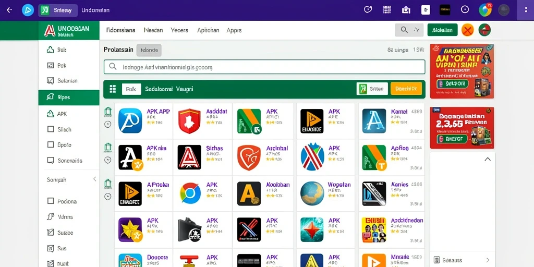Select the Veugri tab
Screen dimensions: 534x267
pos(185,89)
